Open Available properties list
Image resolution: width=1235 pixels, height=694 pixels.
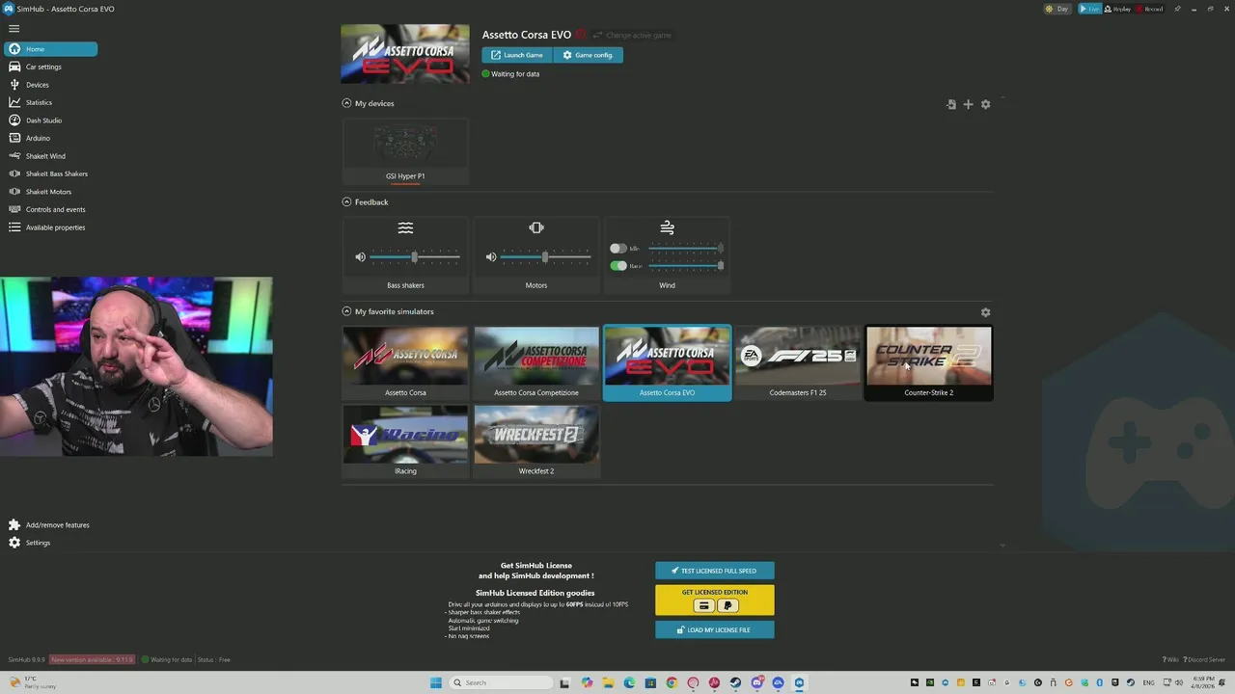[55, 227]
